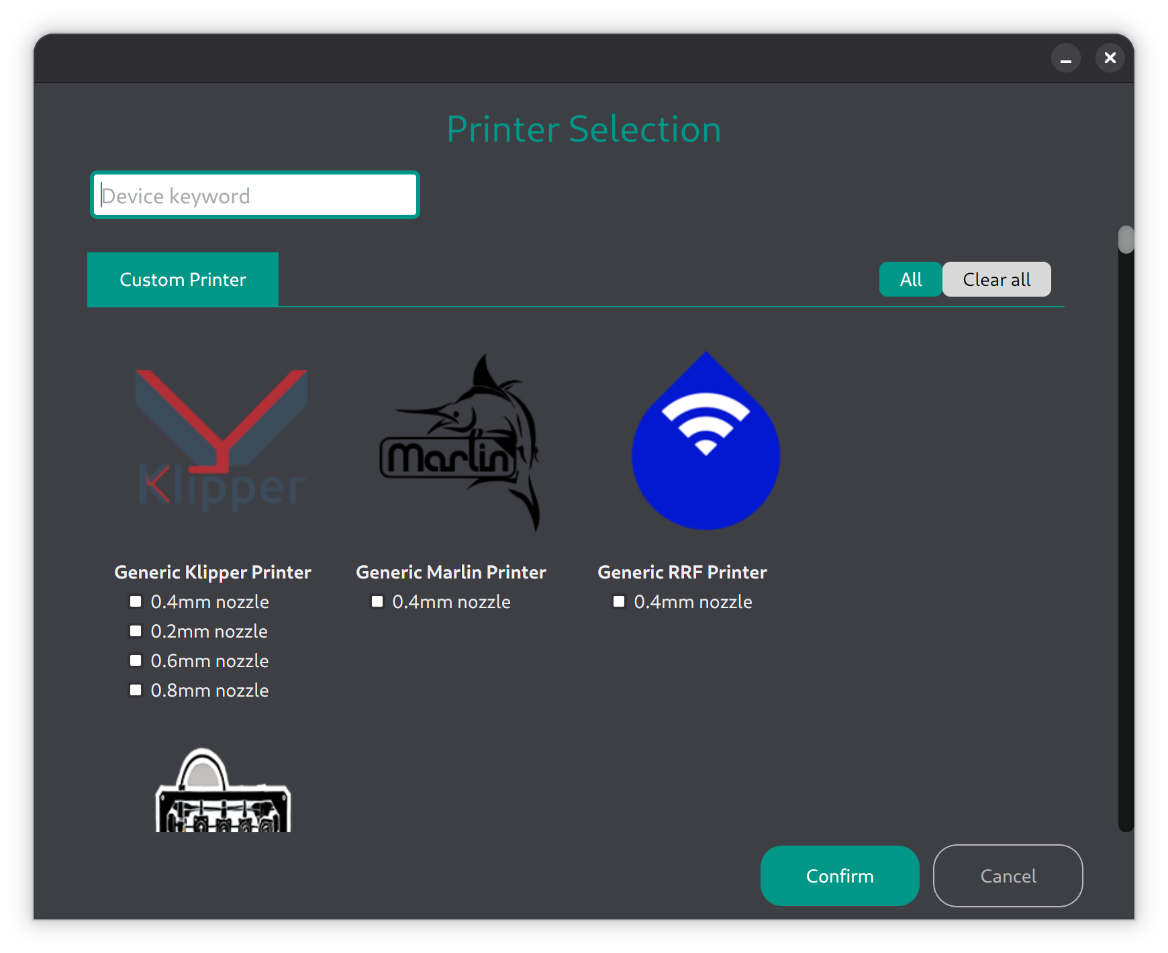The image size is (1168, 953).
Task: Toggle RRF Printer 0.4mm nozzle
Action: [619, 601]
